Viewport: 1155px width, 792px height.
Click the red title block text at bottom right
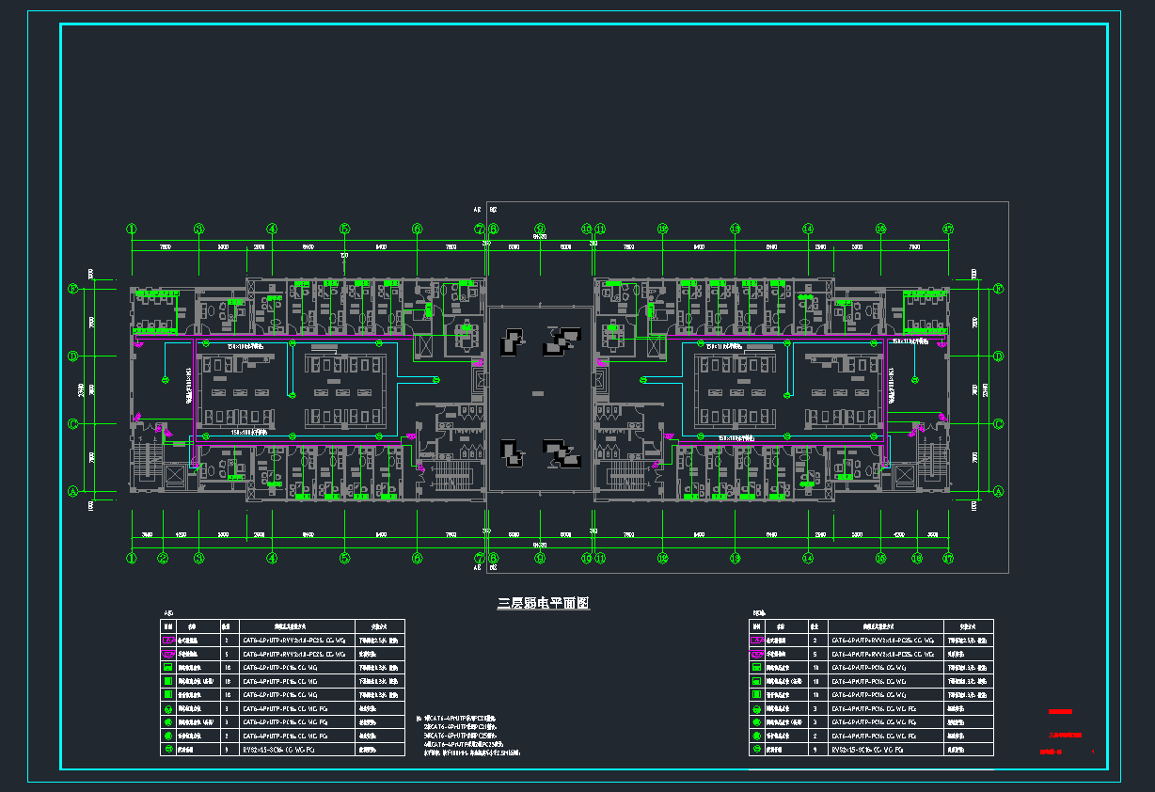[x=1065, y=735]
